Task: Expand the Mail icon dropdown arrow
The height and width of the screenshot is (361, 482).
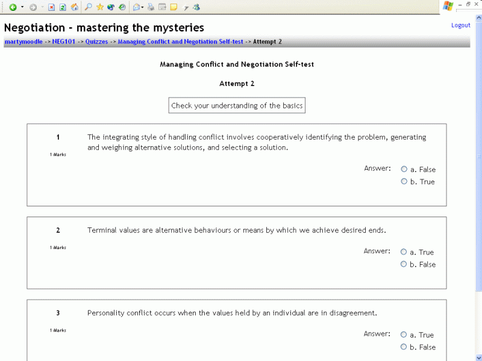Action: [x=143, y=7]
